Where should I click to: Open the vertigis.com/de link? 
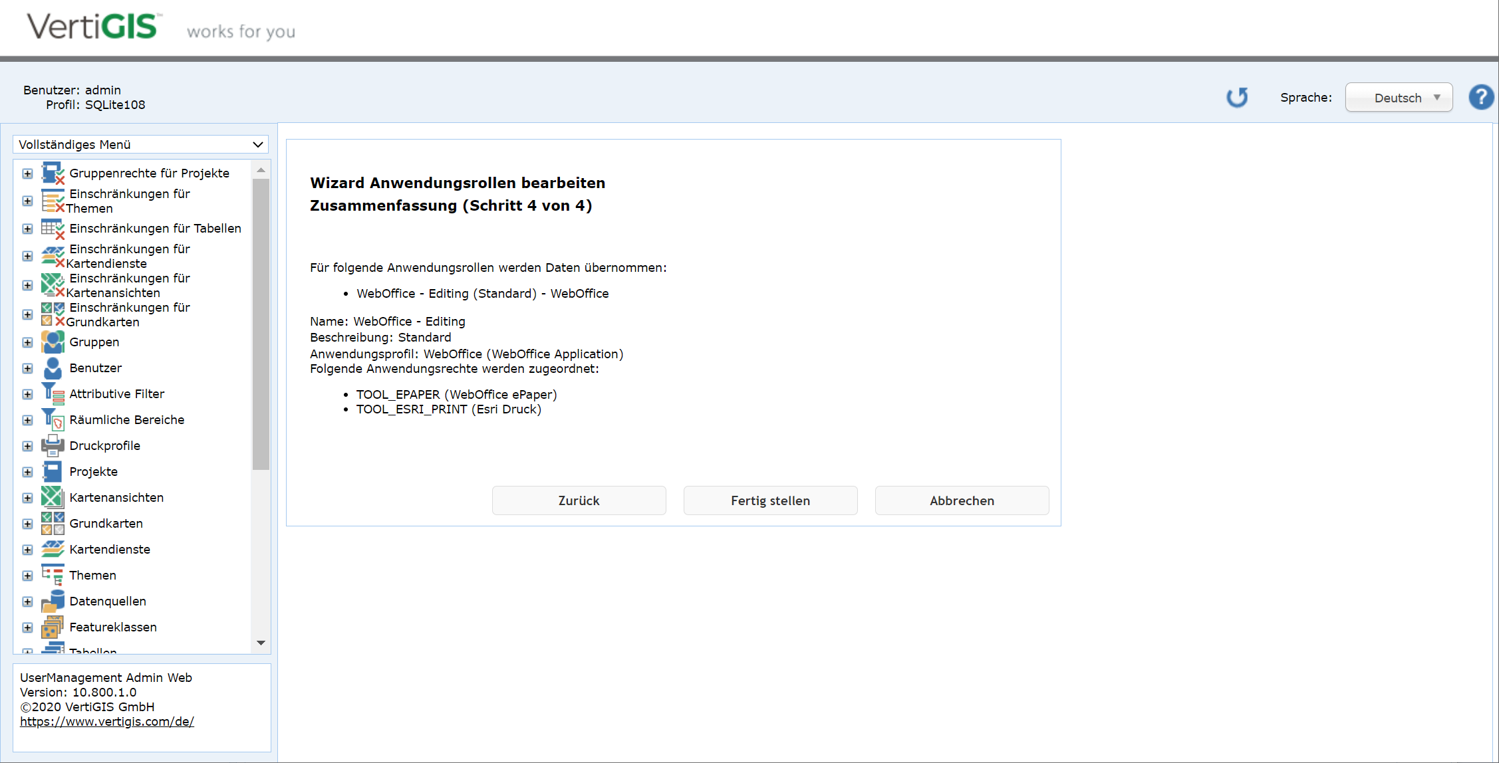[x=106, y=721]
